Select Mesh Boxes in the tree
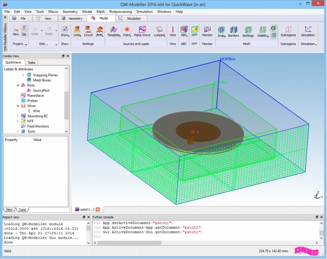 pyautogui.click(x=42, y=80)
